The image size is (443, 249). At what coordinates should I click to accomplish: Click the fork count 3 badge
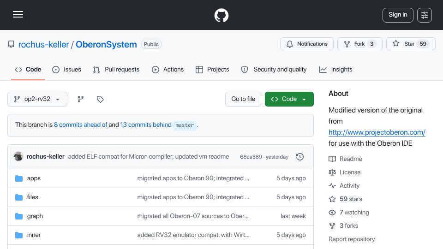(372, 44)
